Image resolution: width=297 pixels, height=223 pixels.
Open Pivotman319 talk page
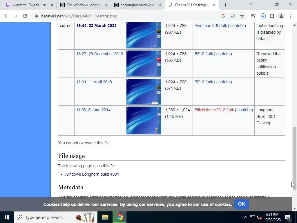tap(224, 26)
